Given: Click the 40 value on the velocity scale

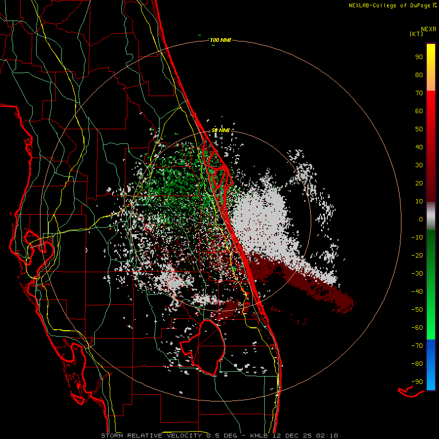Looking at the screenshot, I should click(x=419, y=147).
